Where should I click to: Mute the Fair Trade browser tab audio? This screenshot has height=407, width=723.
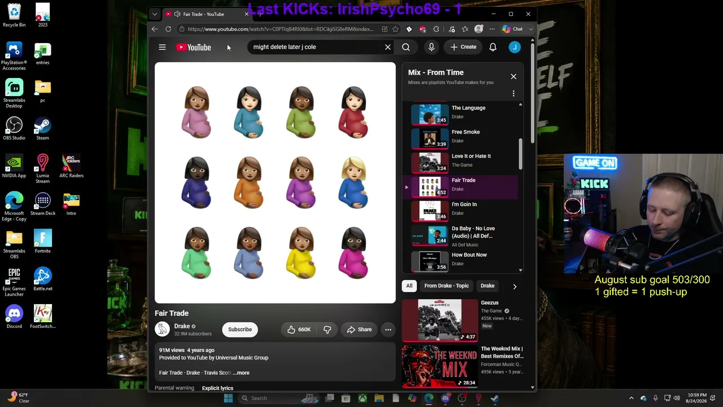point(177,14)
